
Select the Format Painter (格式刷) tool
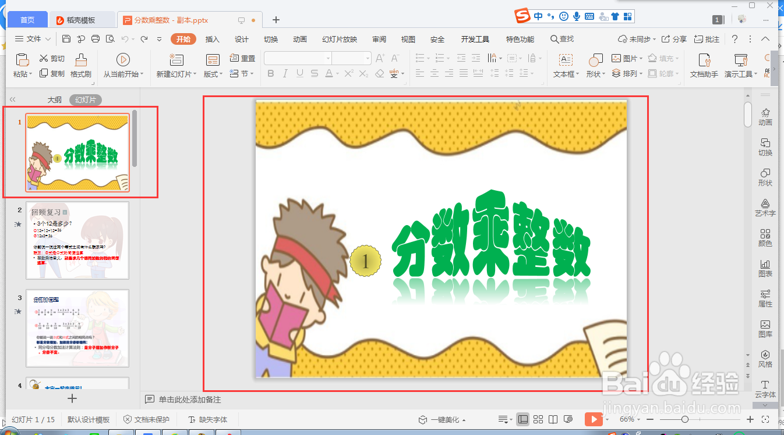click(81, 64)
